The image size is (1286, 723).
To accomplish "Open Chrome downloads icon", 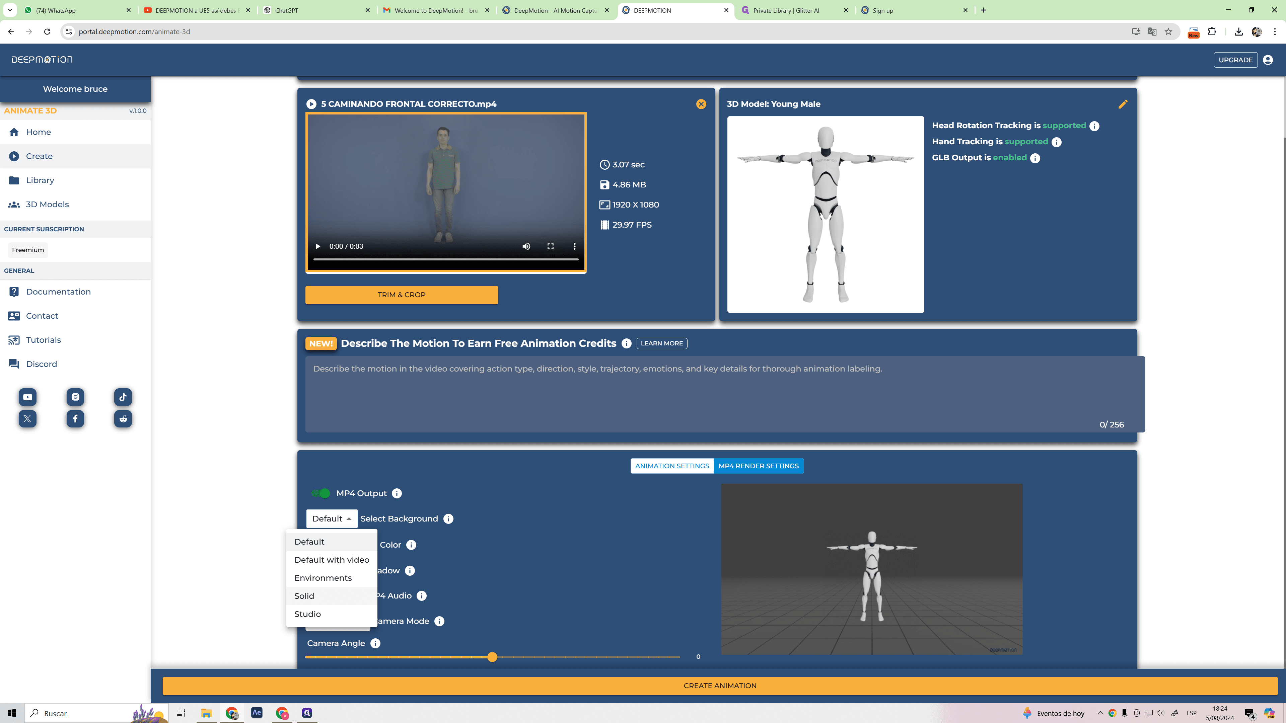I will click(1238, 31).
